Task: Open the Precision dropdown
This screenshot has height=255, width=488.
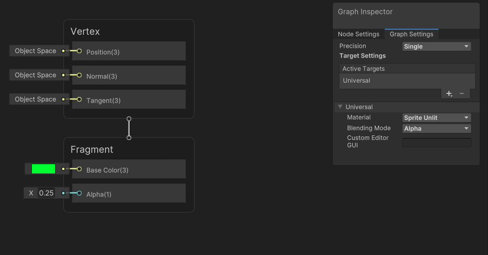Action: (437, 46)
